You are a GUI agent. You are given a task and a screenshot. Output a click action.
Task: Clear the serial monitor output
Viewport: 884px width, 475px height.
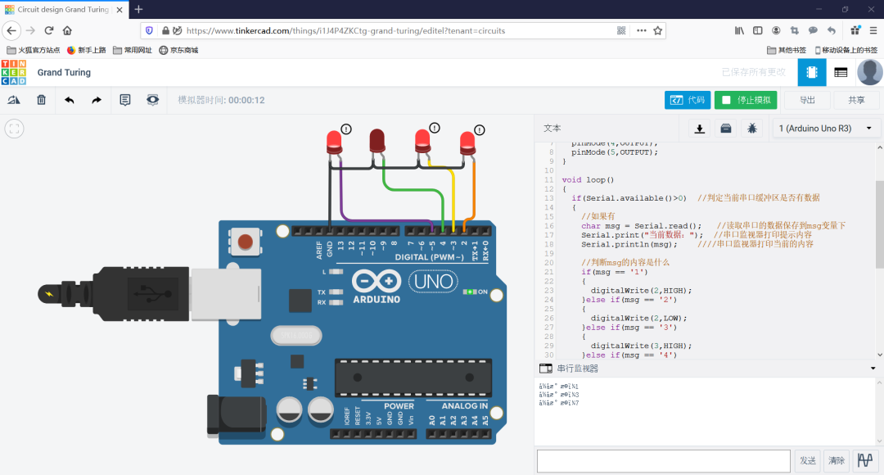click(x=836, y=460)
